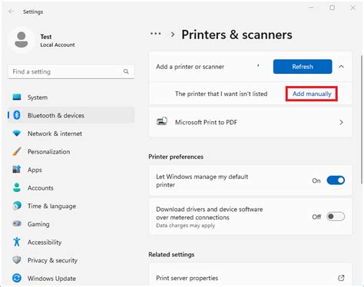Viewport: 364px width, 287px height.
Task: Click the Accessibility figure icon
Action: click(17, 242)
